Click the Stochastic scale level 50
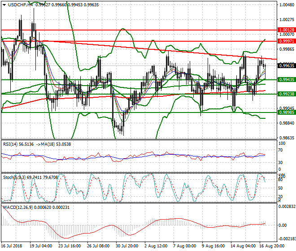Screen dimensions: 296x251 coord(280,188)
